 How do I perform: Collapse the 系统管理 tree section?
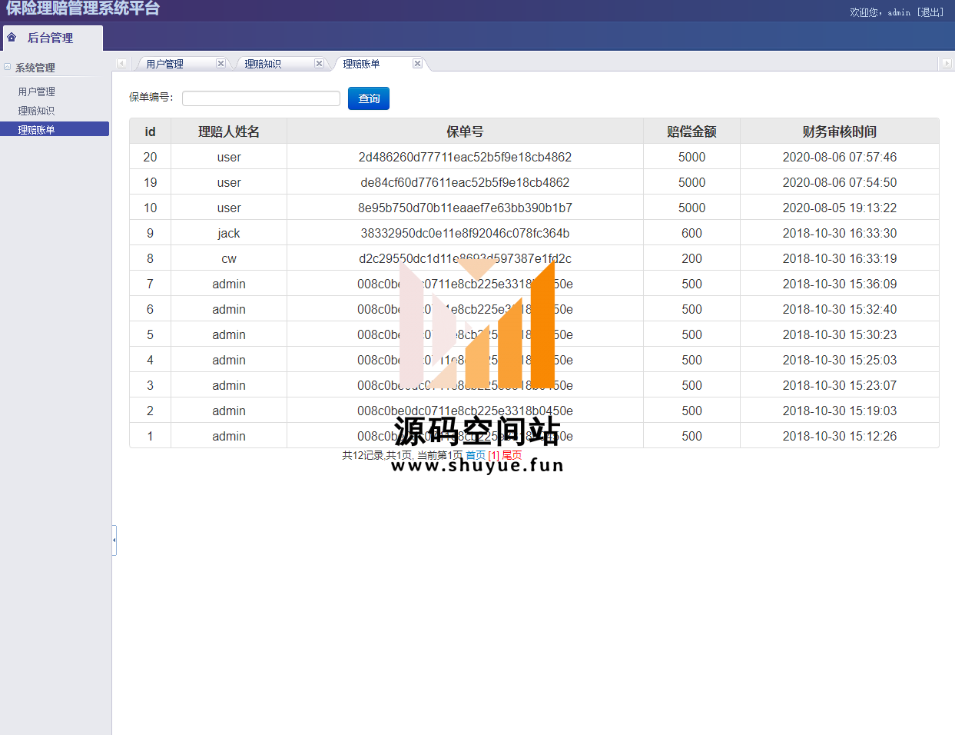(8, 67)
